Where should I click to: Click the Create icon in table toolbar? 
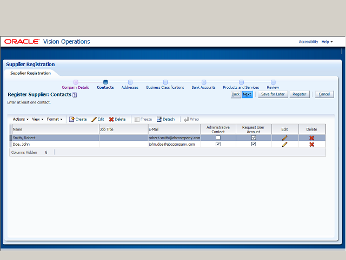click(71, 119)
